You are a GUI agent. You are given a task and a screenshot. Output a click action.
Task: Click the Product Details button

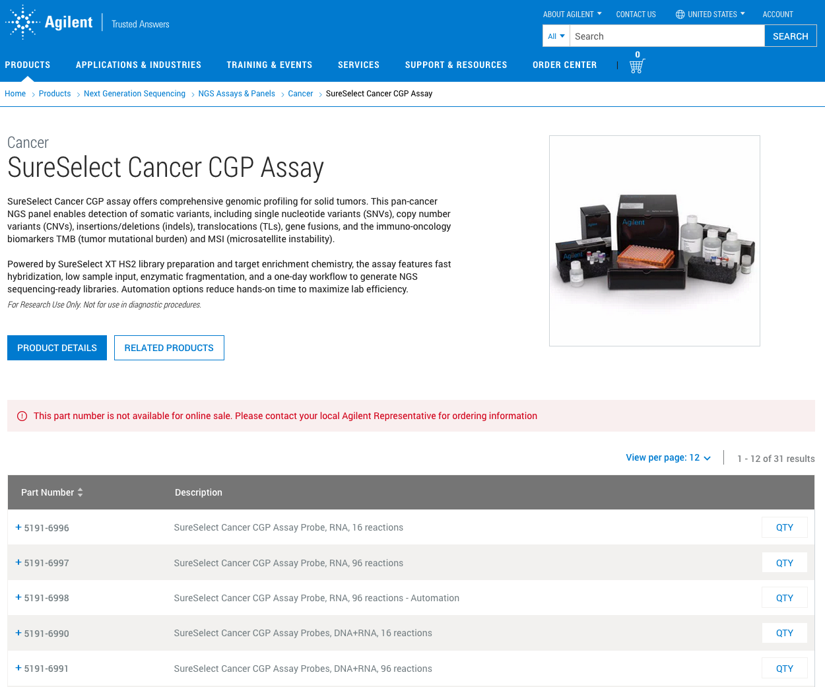[57, 348]
